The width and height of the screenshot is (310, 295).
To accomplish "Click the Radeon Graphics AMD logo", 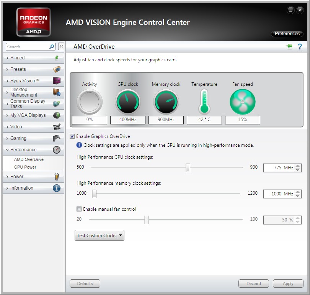I will point(33,22).
